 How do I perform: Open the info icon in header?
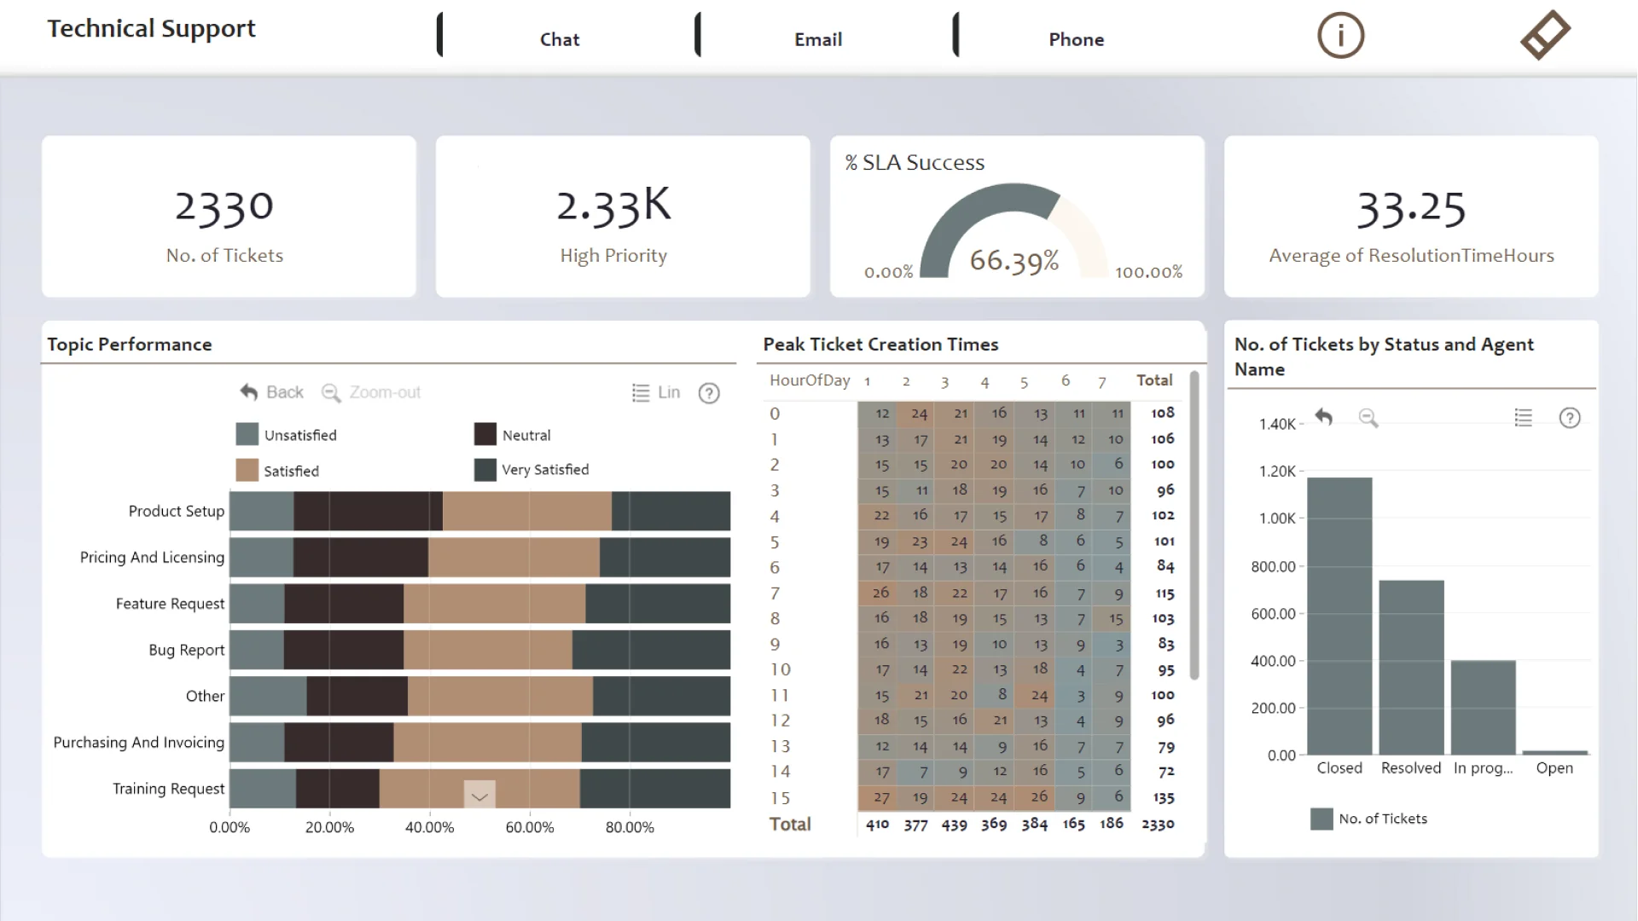click(x=1340, y=36)
